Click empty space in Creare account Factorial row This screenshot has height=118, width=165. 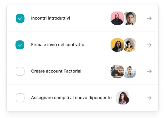click(x=96, y=71)
